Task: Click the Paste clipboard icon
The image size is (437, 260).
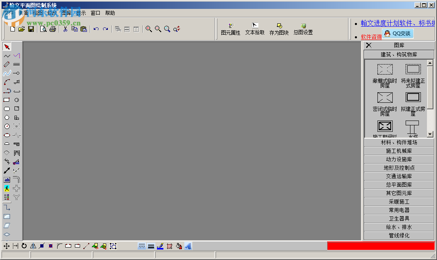Action: click(84, 29)
